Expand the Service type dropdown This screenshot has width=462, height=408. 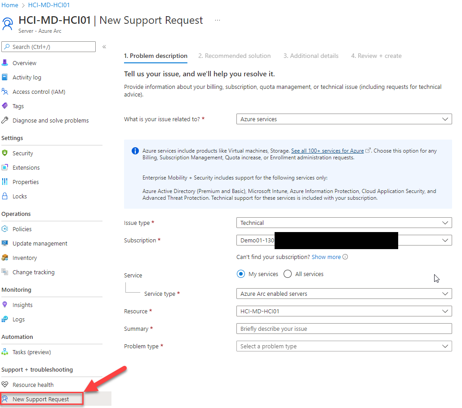point(344,294)
